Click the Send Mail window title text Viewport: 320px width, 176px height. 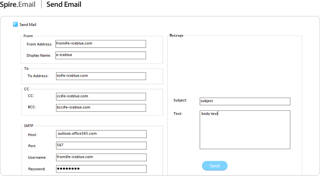[28, 25]
